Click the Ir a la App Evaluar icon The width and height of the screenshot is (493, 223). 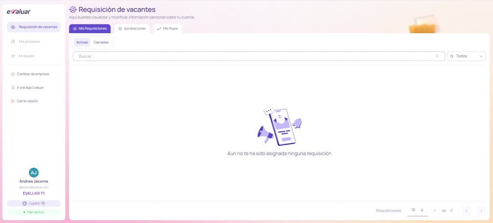[13, 87]
